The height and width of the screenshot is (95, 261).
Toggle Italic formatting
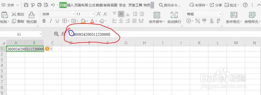[51, 21]
